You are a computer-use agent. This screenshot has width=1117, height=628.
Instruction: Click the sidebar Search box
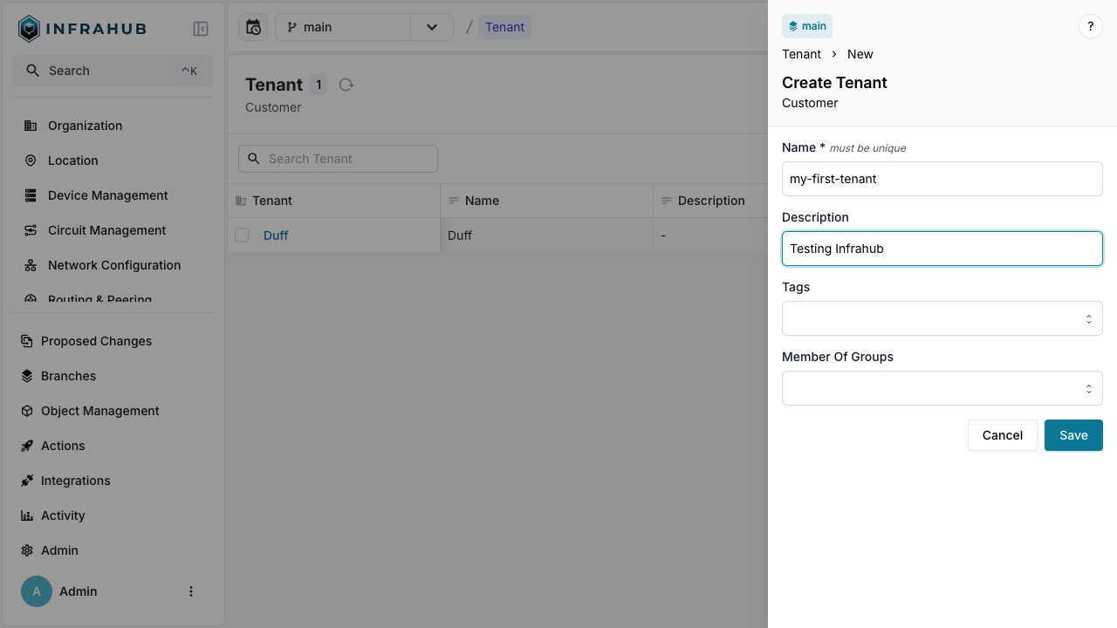[113, 71]
